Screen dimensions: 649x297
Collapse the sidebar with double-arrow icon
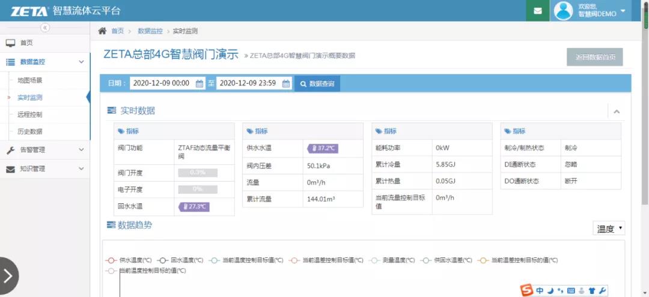click(x=45, y=28)
